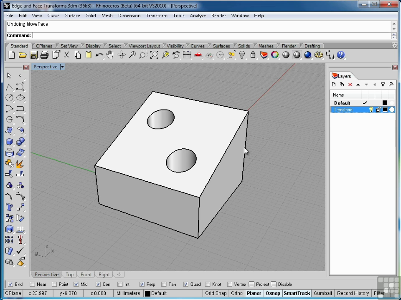Select the Box solid tool in sidebar
401x300 pixels.
[x=9, y=142]
